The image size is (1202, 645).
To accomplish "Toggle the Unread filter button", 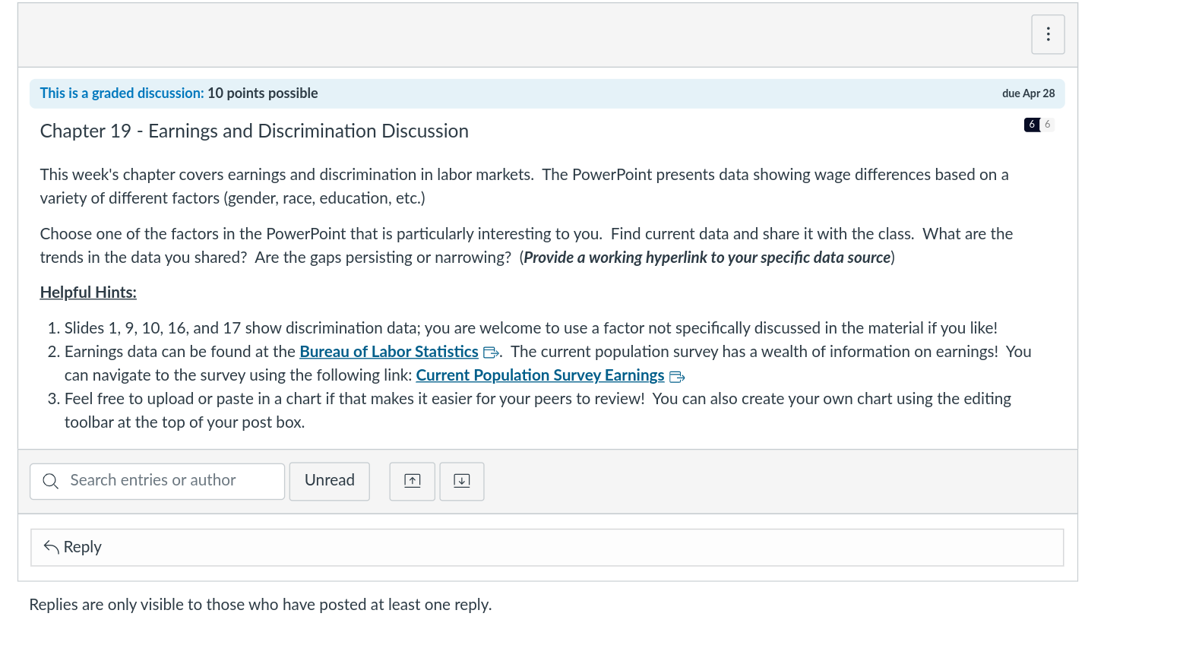I will [329, 481].
